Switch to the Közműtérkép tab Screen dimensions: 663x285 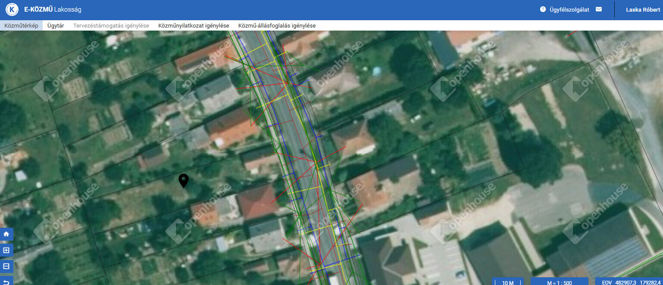(x=21, y=25)
